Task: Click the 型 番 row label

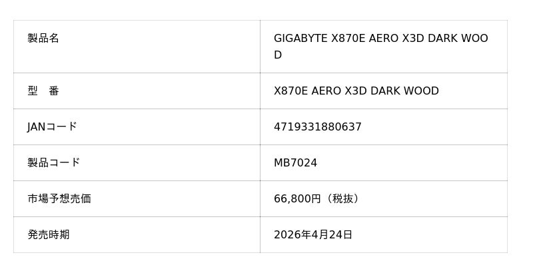Action: point(43,91)
